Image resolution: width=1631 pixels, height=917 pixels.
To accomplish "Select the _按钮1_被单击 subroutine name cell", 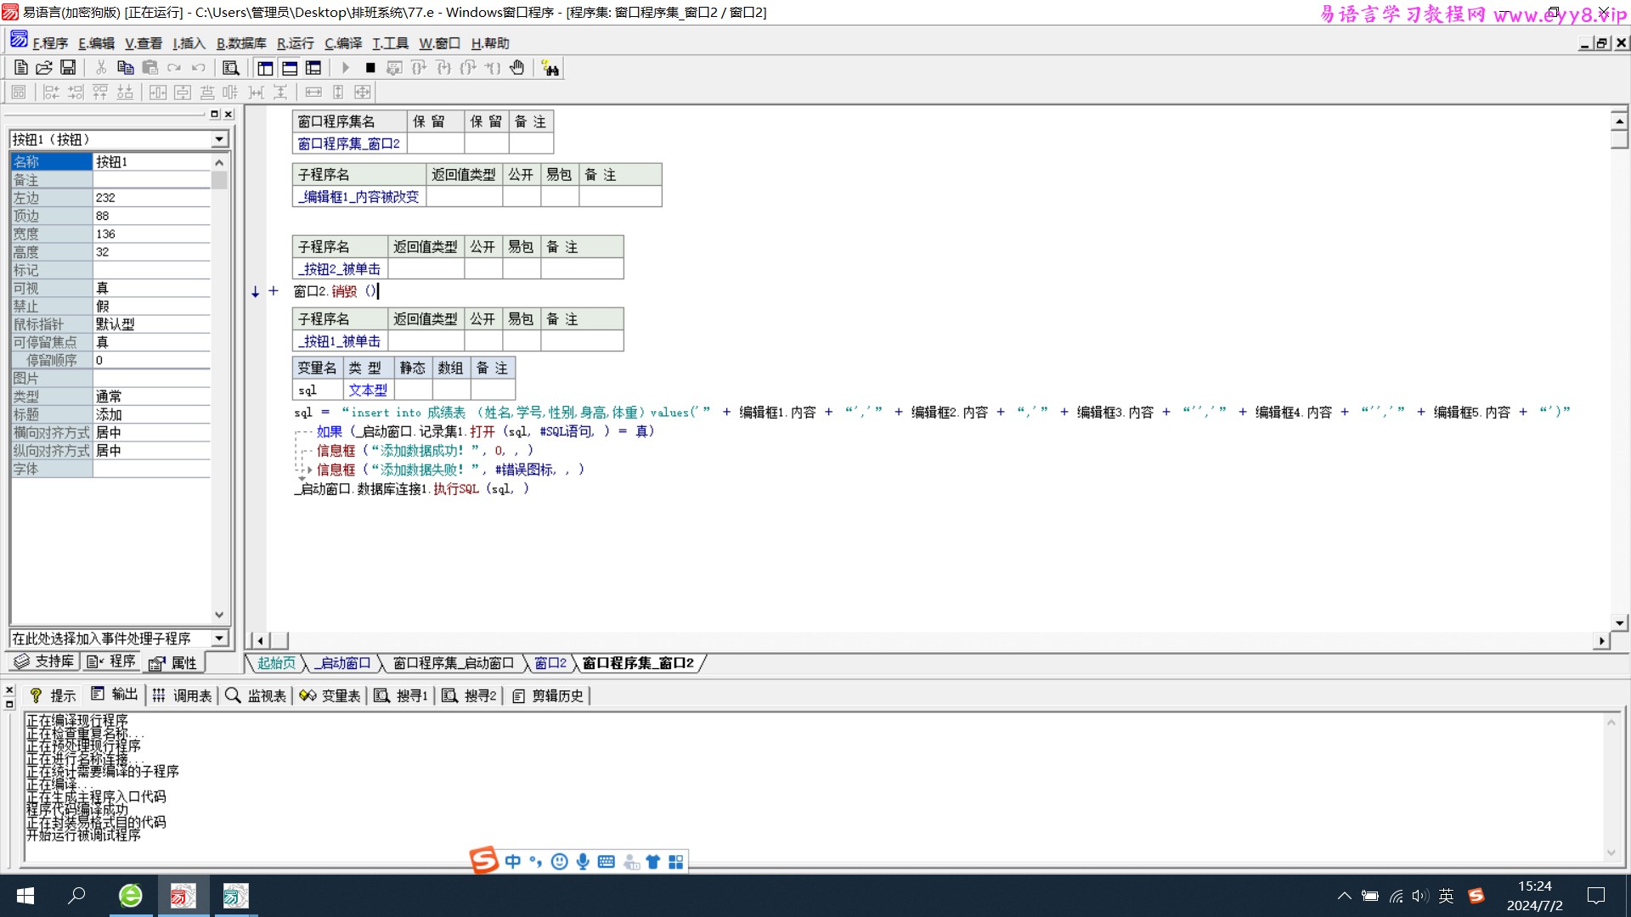I will 340,341.
